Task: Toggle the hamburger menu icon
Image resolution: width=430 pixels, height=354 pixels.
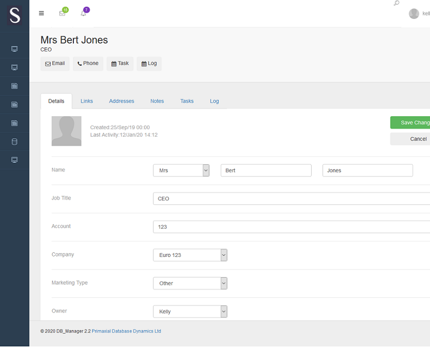Action: click(x=41, y=13)
